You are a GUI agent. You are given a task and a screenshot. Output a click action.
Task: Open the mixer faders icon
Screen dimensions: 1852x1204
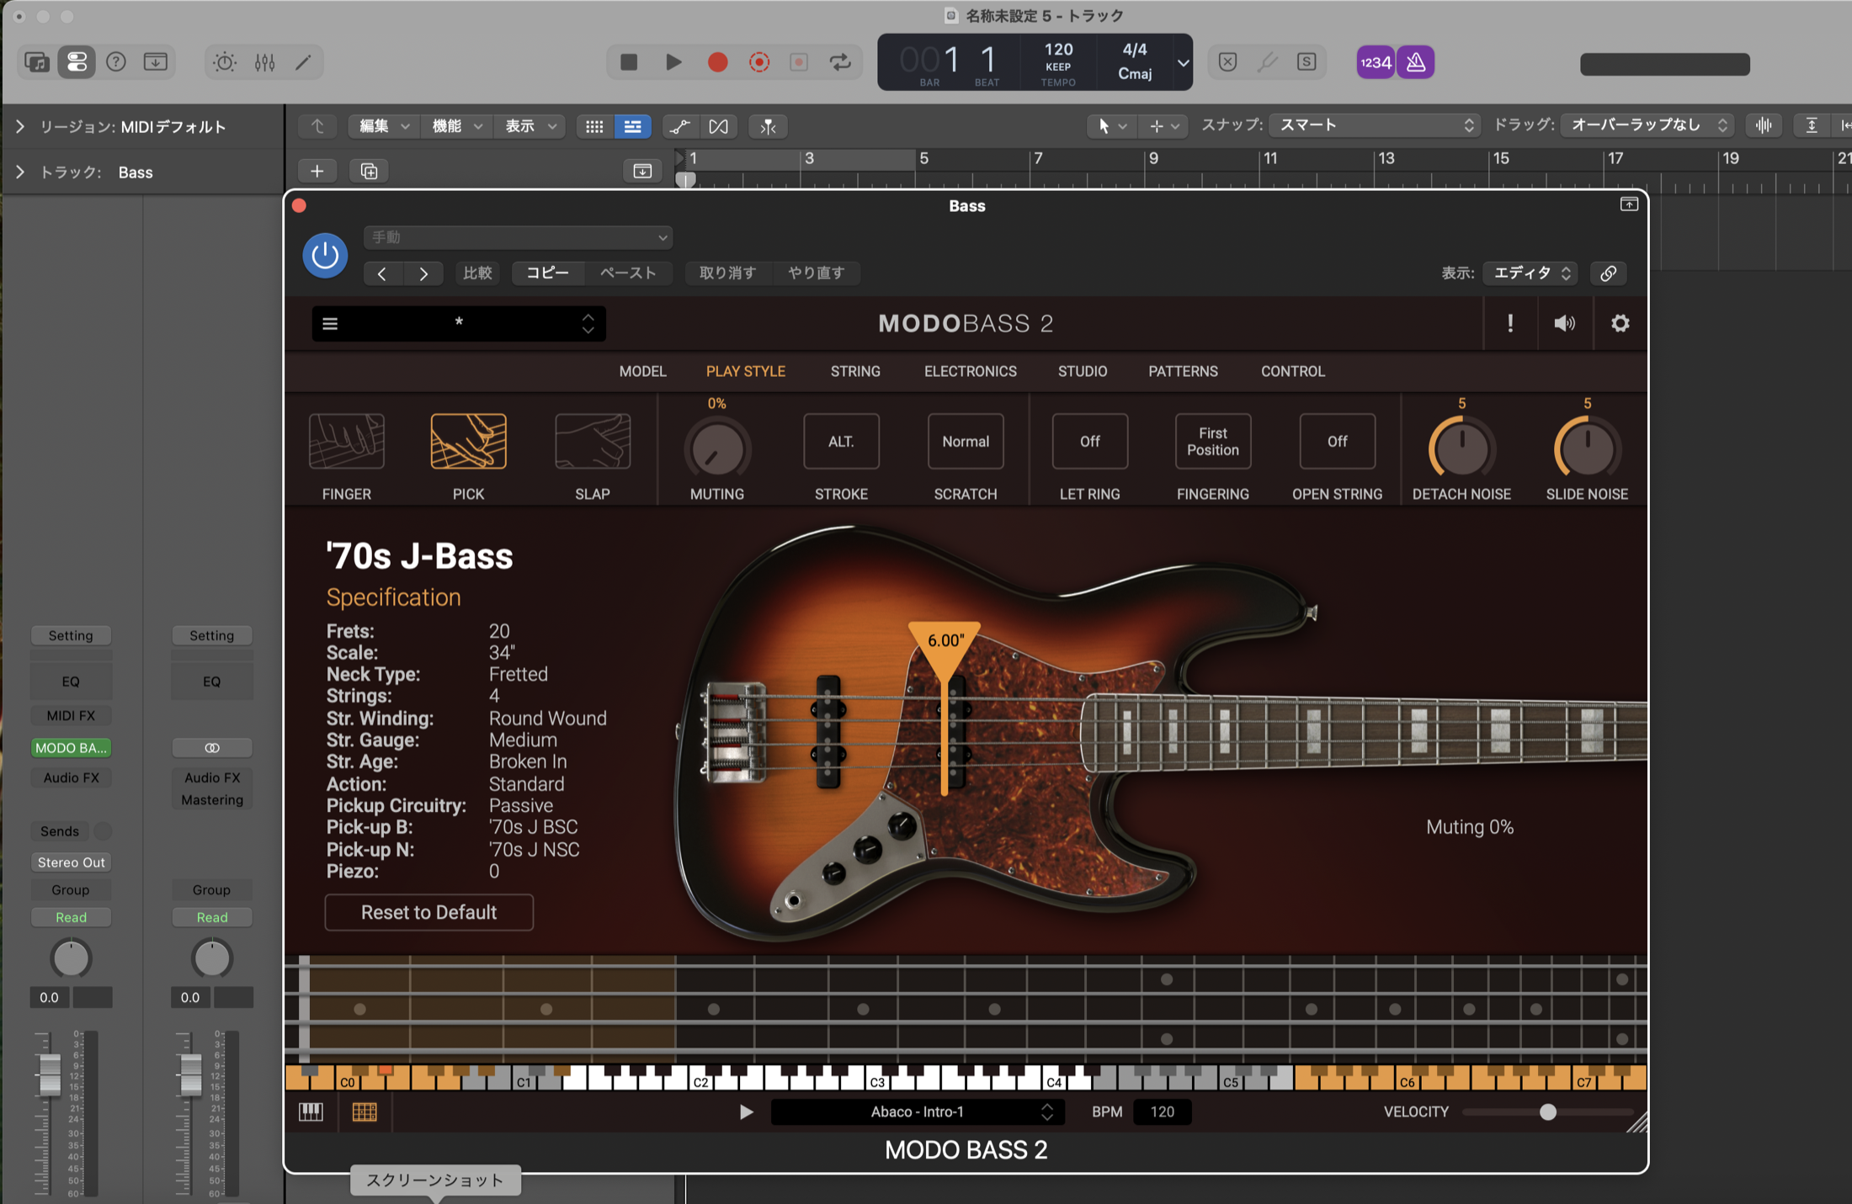point(264,61)
